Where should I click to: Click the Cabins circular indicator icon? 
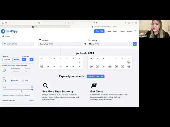click(x=4, y=70)
